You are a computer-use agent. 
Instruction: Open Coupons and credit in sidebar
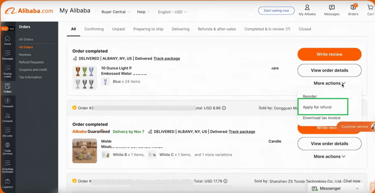tap(33, 69)
